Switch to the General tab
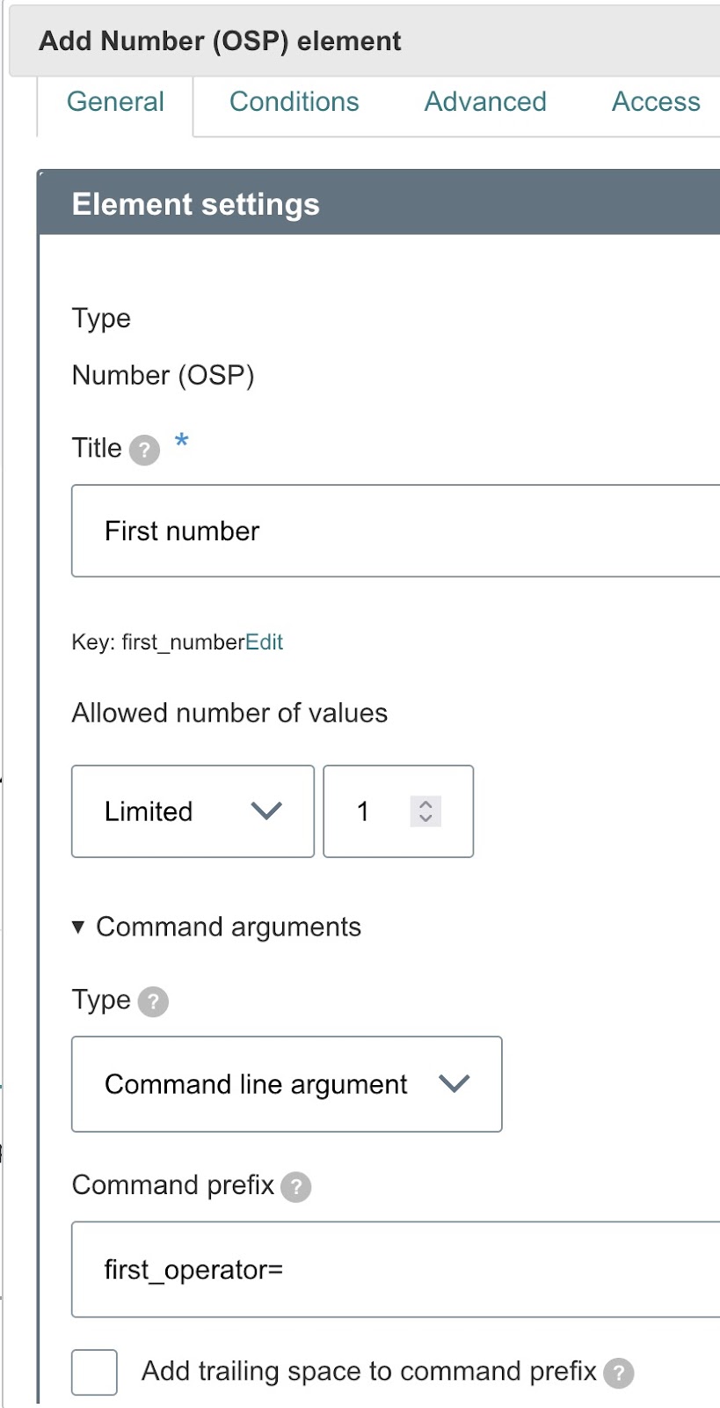Screen dimensions: 720x1408 (x=115, y=102)
